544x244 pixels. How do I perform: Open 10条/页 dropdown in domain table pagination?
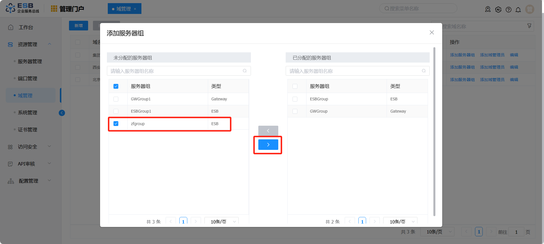[437, 232]
